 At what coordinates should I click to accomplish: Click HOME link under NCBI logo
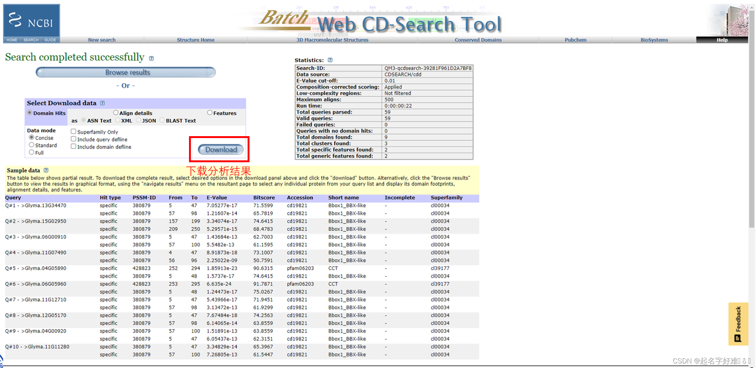coord(12,40)
